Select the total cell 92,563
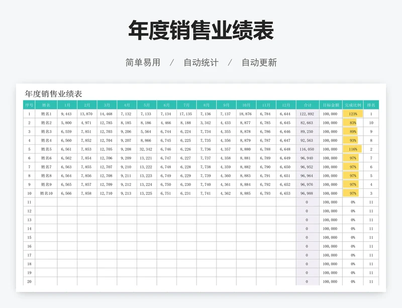This screenshot has width=402, height=308. (307, 140)
